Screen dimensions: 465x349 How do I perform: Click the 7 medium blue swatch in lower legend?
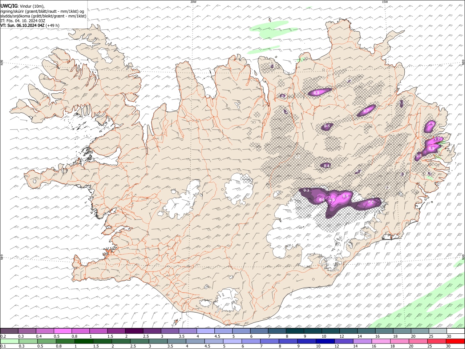click(x=269, y=341)
